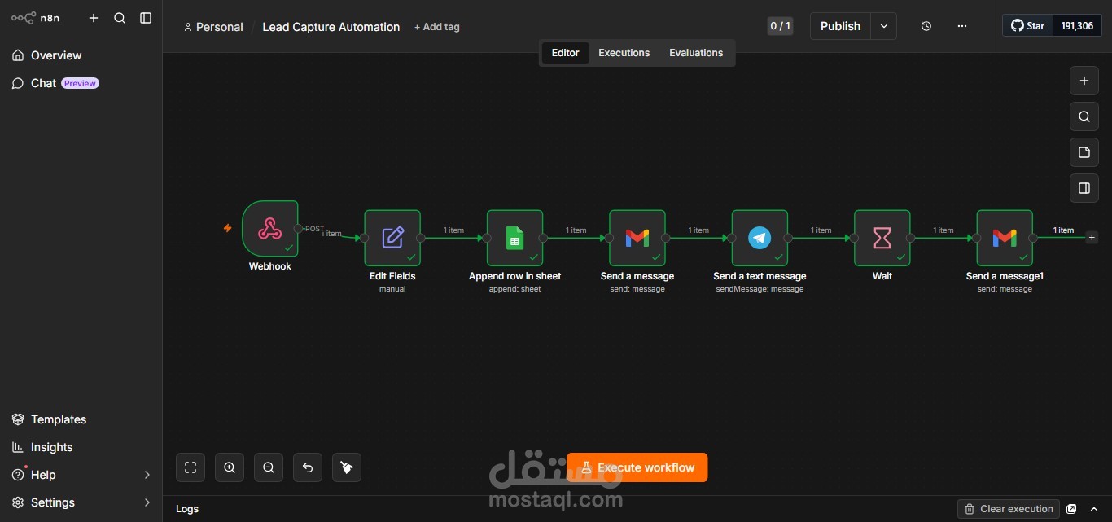Viewport: 1112px width, 522px height.
Task: Zoom out on the canvas
Action: (269, 467)
